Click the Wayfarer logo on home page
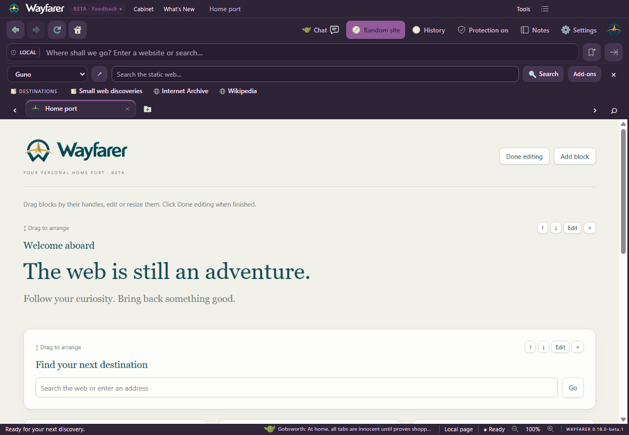Image resolution: width=629 pixels, height=435 pixels. point(76,151)
